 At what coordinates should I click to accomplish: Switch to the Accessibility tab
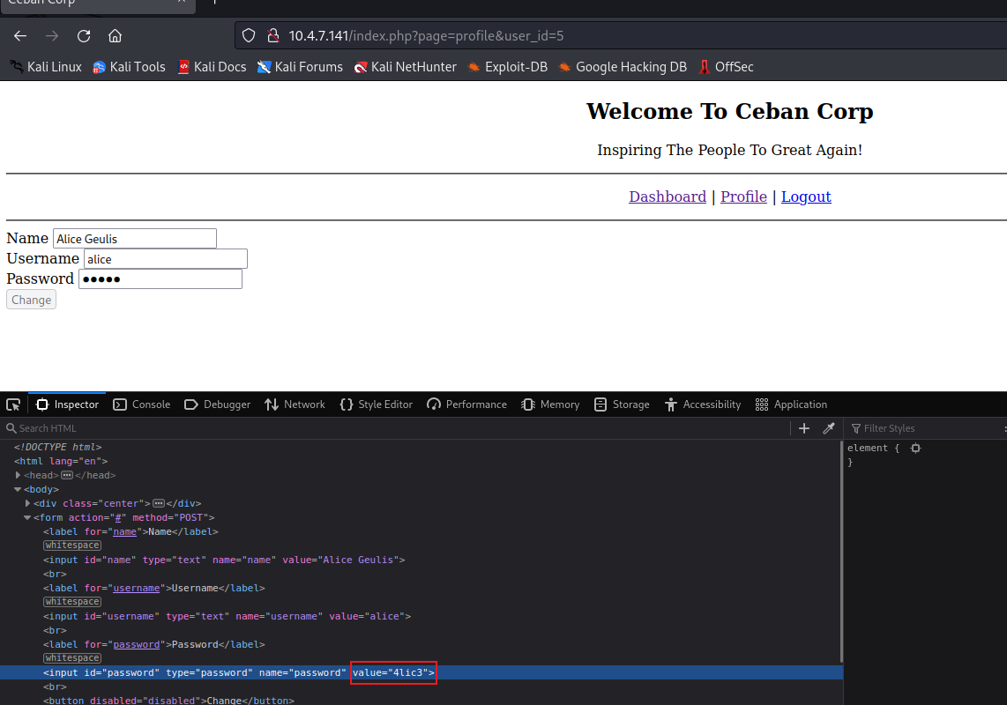pos(703,404)
